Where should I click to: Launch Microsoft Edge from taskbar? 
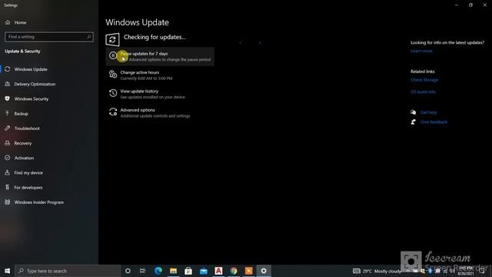(x=158, y=271)
